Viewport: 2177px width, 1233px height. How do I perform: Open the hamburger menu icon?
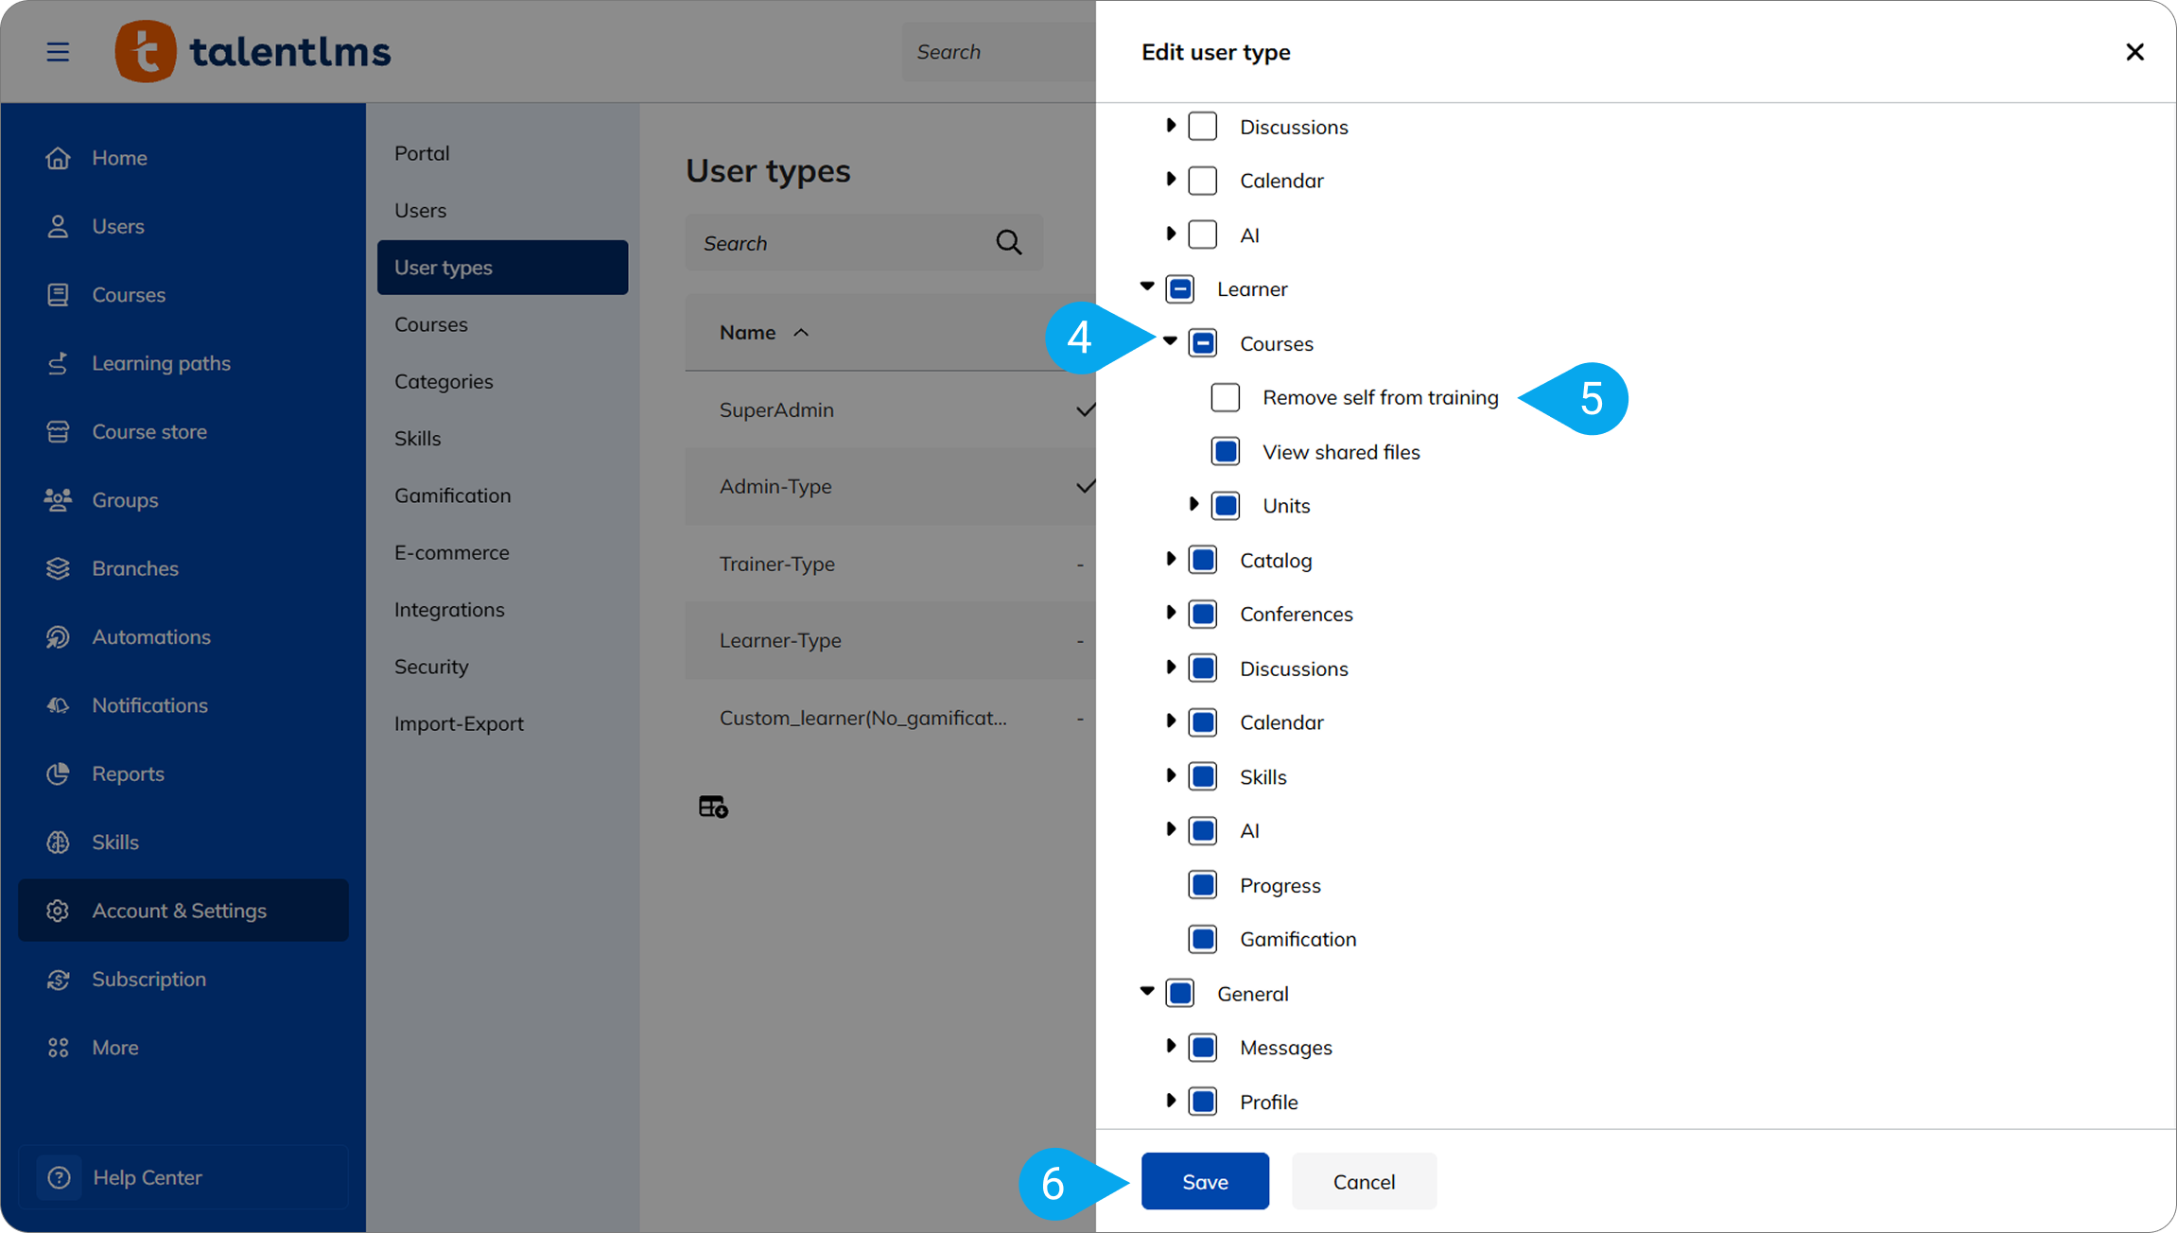click(58, 52)
